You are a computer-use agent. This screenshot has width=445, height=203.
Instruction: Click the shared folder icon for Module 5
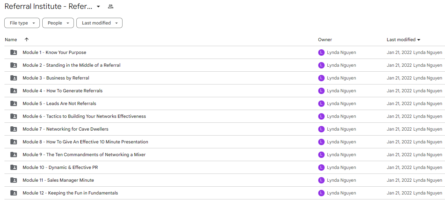pos(13,104)
